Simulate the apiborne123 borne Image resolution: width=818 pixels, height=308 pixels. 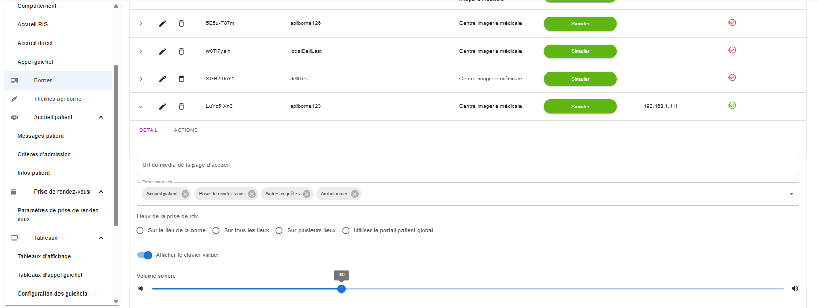coord(580,106)
